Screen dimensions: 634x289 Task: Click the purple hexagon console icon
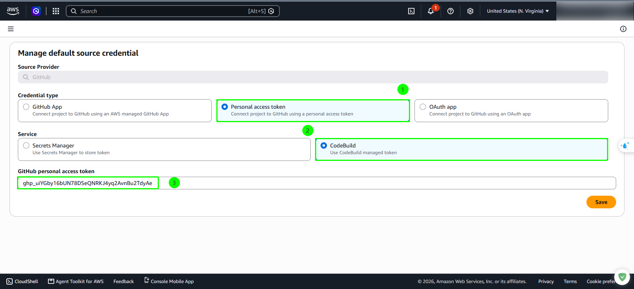(x=36, y=11)
